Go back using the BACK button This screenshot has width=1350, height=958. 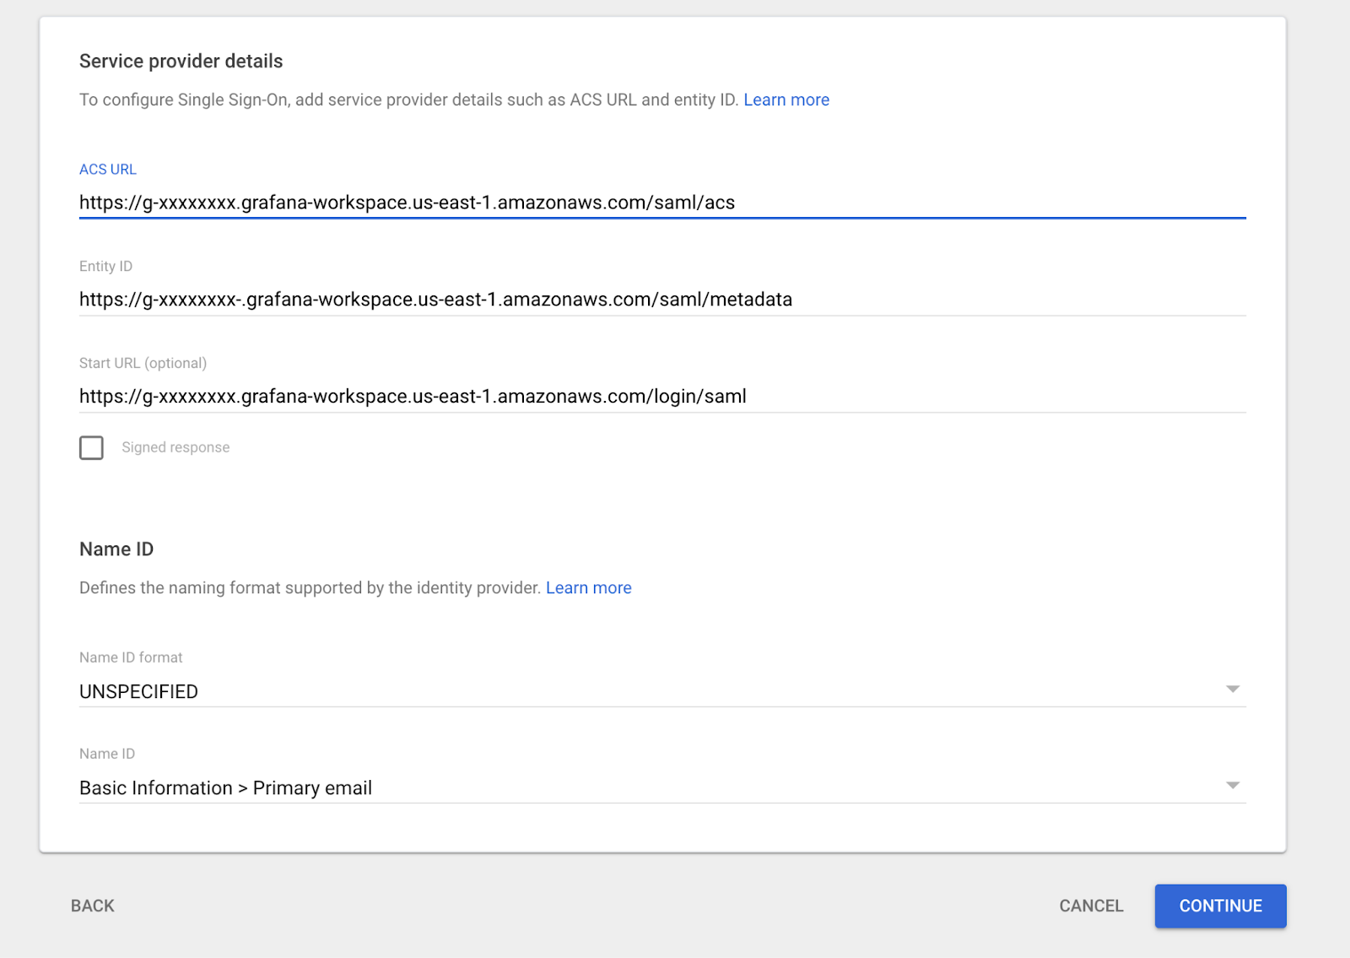tap(92, 906)
